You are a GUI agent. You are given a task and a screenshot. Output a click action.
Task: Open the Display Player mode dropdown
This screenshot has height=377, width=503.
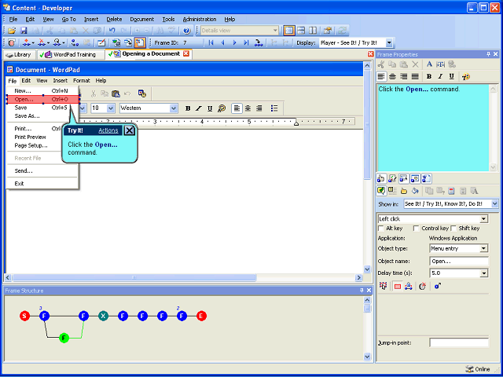389,42
